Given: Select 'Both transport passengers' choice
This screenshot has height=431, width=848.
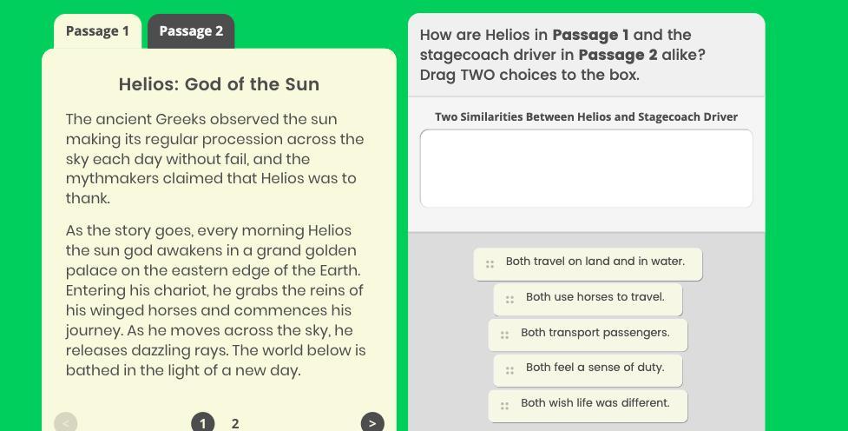Looking at the screenshot, I should 595,333.
